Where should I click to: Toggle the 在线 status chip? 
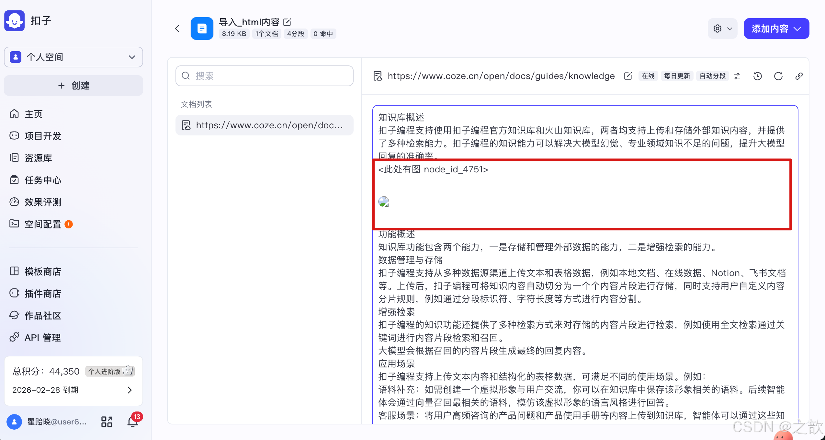pyautogui.click(x=648, y=75)
